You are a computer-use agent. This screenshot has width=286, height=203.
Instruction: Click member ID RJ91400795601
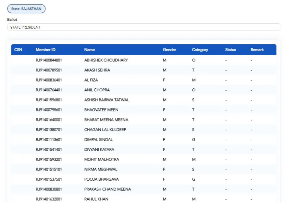[x=49, y=110]
